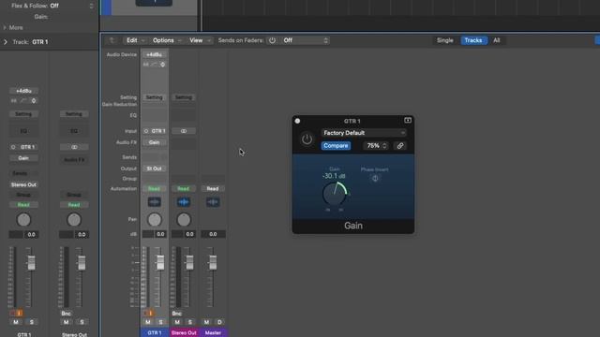Viewport: 600px width, 337px height.
Task: Expand the Gain plug-in window view
Action: tap(408, 121)
